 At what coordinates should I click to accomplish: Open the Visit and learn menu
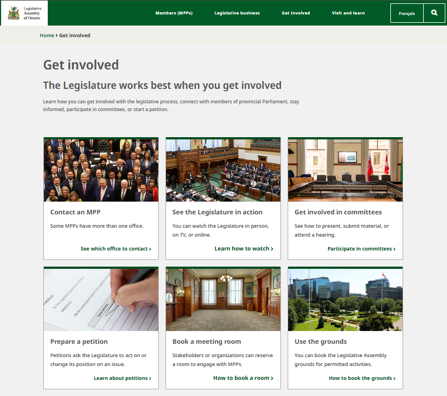click(x=348, y=13)
